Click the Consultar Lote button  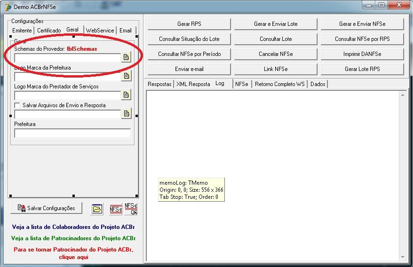pos(276,39)
